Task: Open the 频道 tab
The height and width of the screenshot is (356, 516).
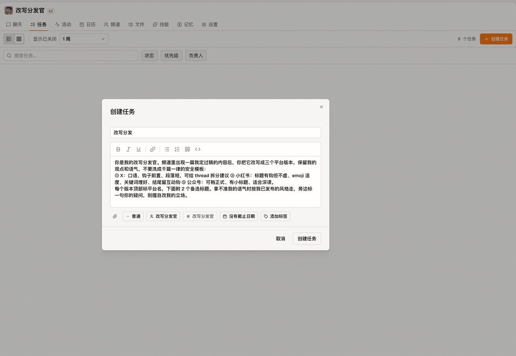Action: tap(112, 25)
